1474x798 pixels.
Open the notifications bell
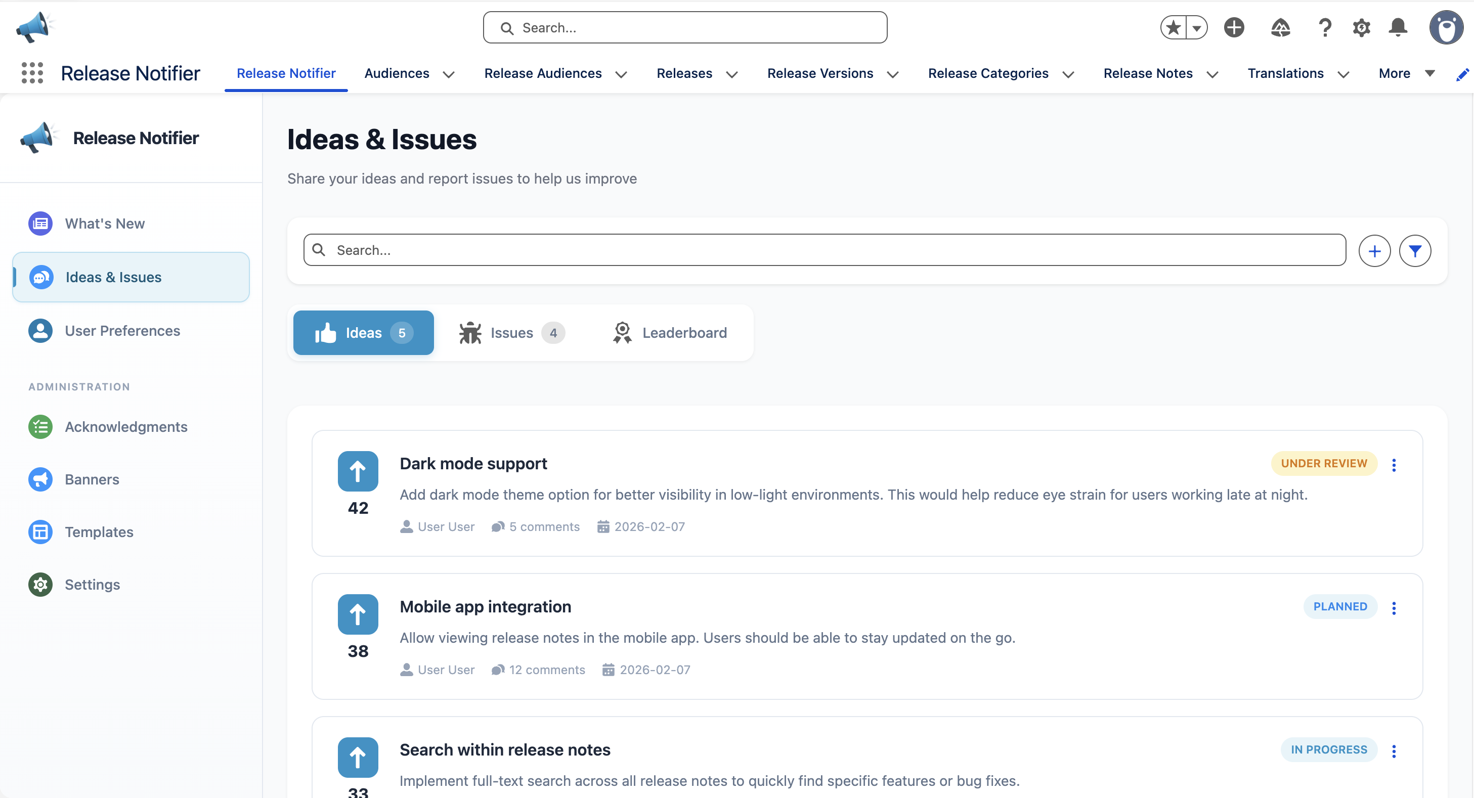[x=1398, y=27]
